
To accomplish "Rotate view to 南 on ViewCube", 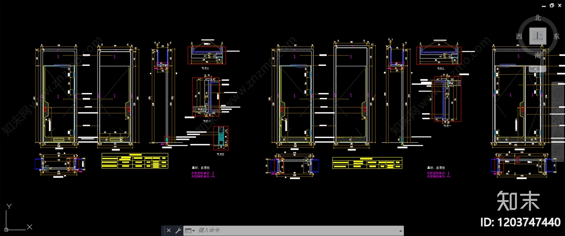I will [537, 55].
